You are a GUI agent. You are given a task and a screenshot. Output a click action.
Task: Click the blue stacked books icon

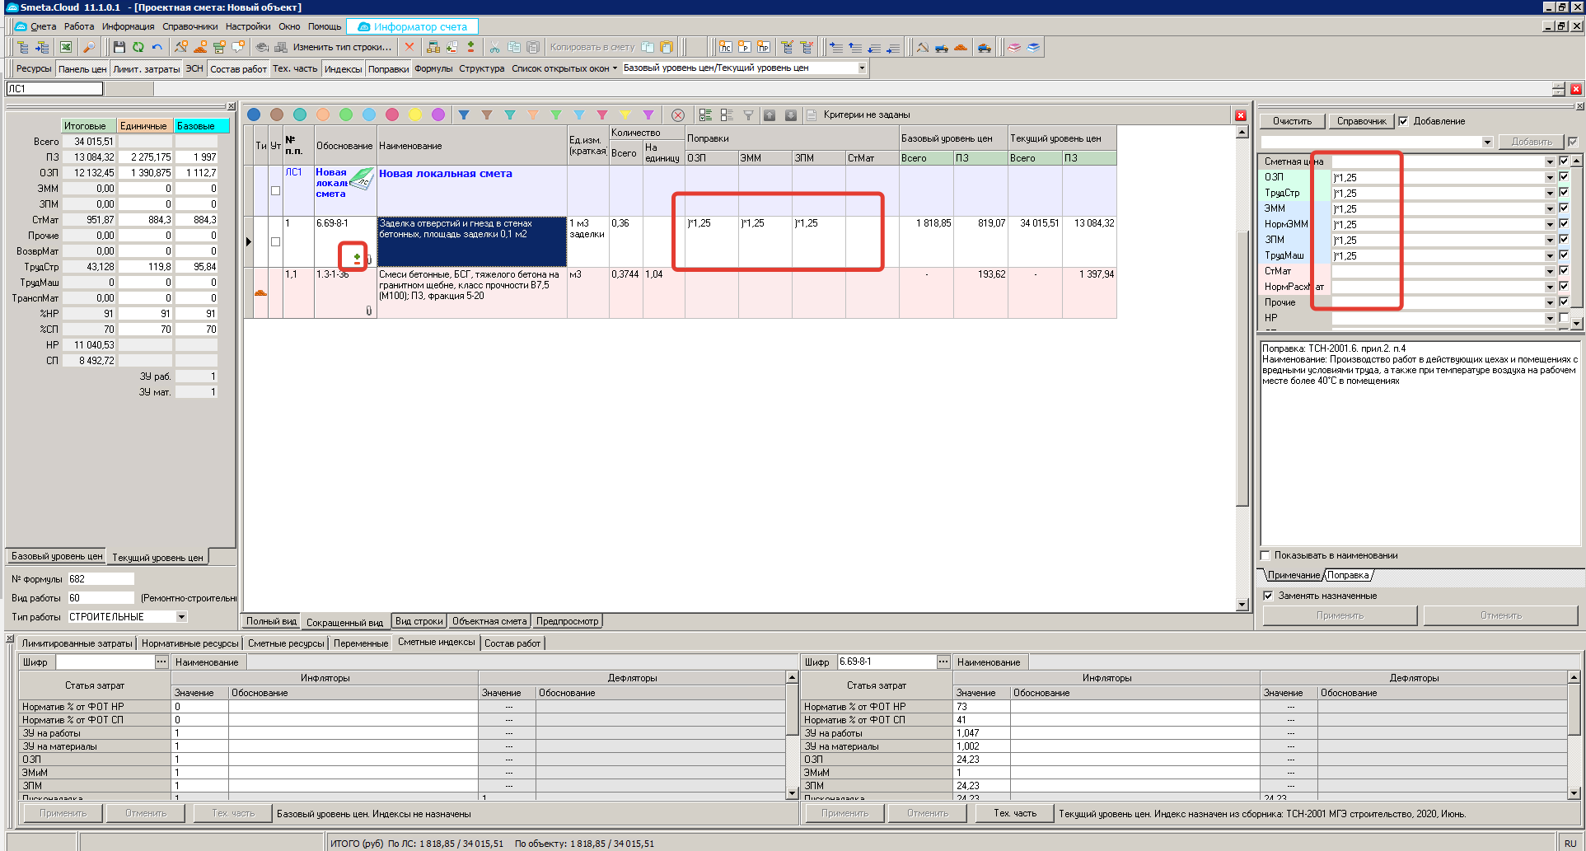[x=1033, y=47]
